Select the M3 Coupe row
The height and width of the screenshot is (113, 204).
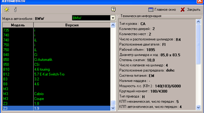point(56,99)
